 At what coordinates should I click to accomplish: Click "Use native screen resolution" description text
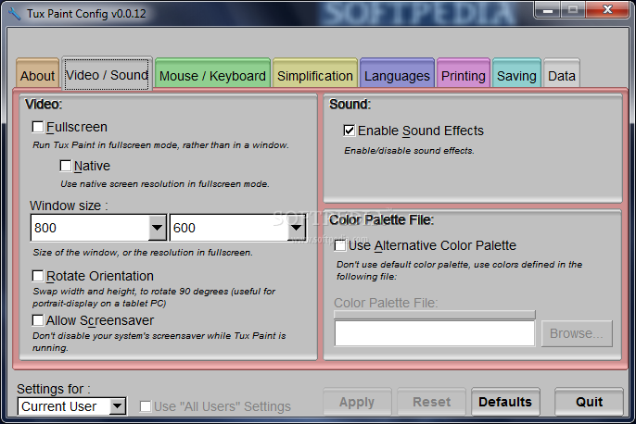[x=165, y=184]
